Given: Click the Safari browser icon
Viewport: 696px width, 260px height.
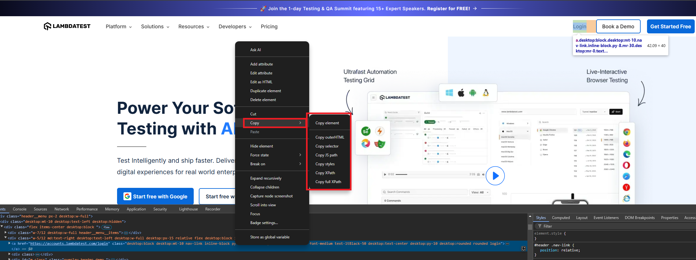Looking at the screenshot, I should [x=627, y=176].
